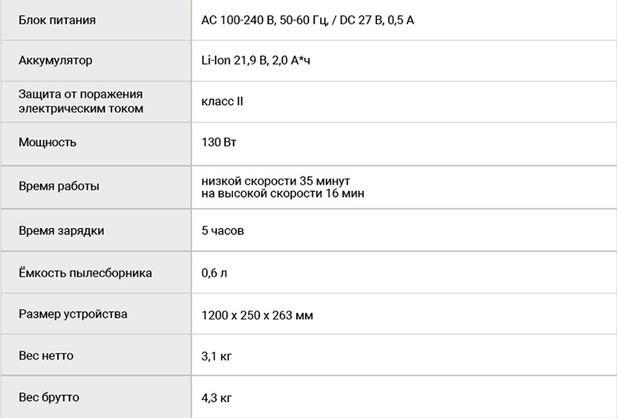Select the "класс II" value cell
The image size is (617, 418).
pyautogui.click(x=222, y=102)
